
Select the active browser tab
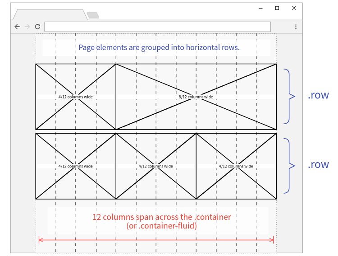(50, 15)
